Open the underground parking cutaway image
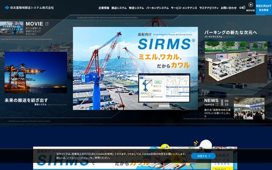 236,62
